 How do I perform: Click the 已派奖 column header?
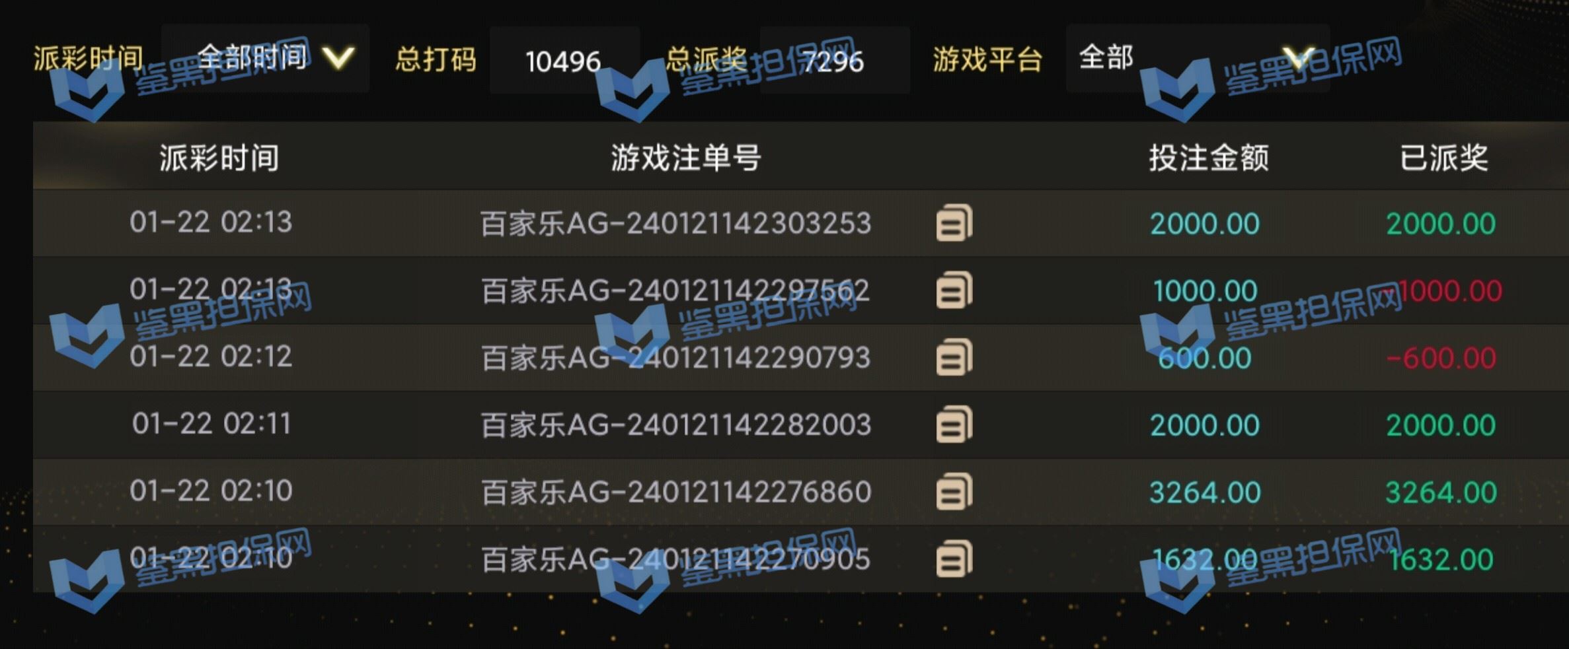(1444, 158)
